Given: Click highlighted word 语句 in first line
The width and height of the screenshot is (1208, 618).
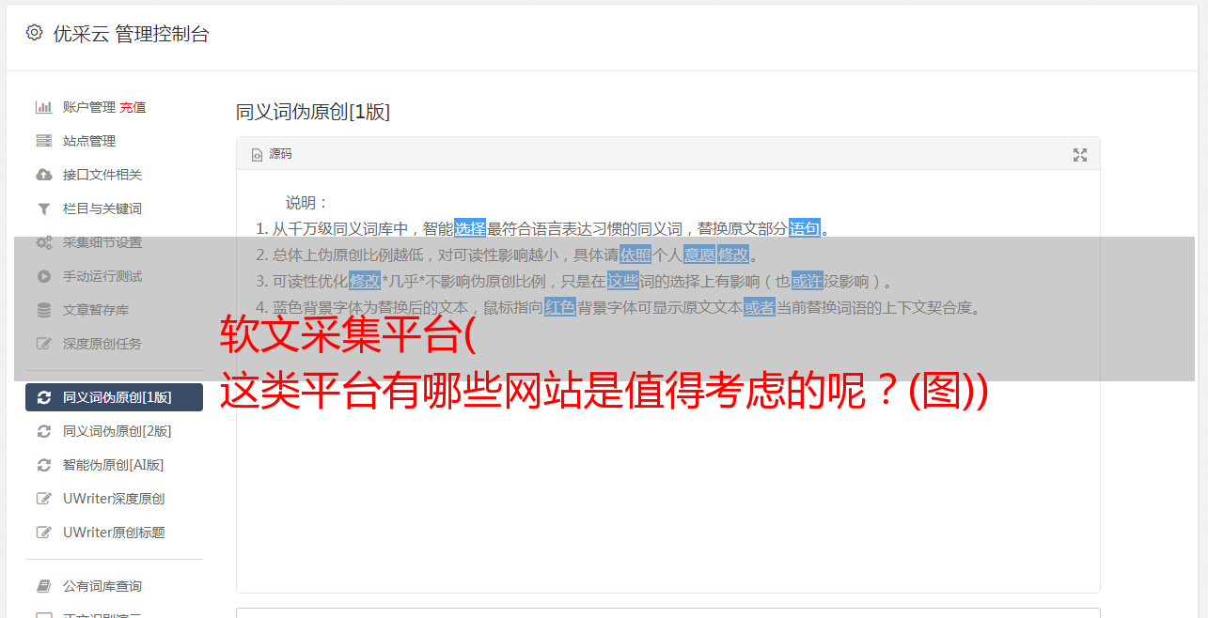Looking at the screenshot, I should click(x=805, y=228).
